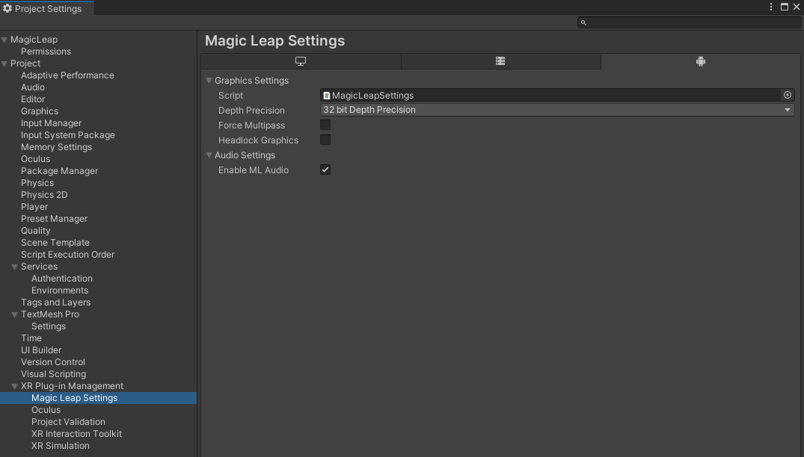The image size is (804, 457).
Task: Open Project Validation under XR Plug-in Management
Action: pyautogui.click(x=68, y=422)
